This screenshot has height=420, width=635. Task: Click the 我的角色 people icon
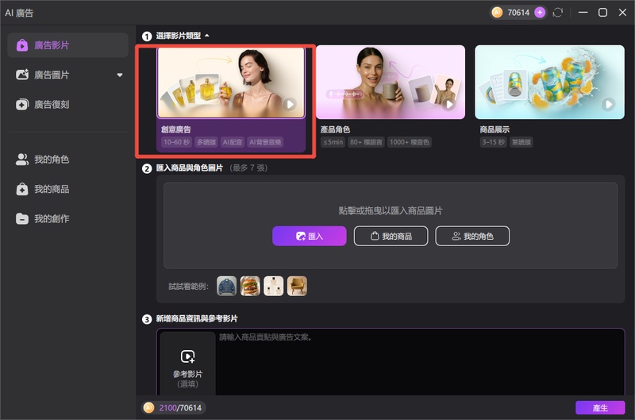pyautogui.click(x=22, y=159)
